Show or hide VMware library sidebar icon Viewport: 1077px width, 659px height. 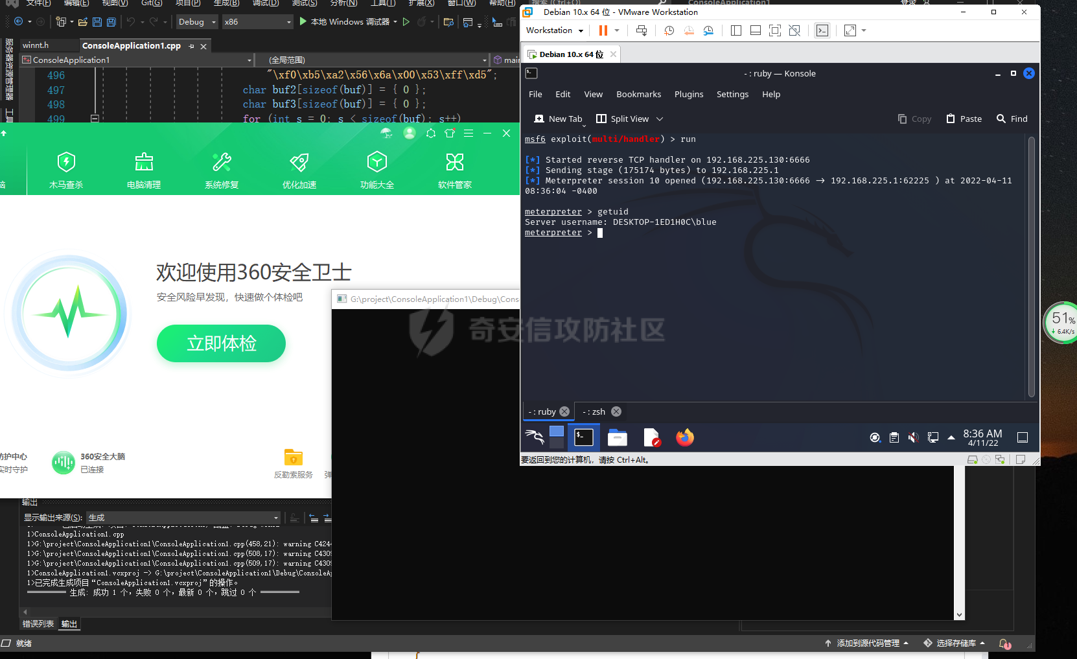(x=736, y=30)
